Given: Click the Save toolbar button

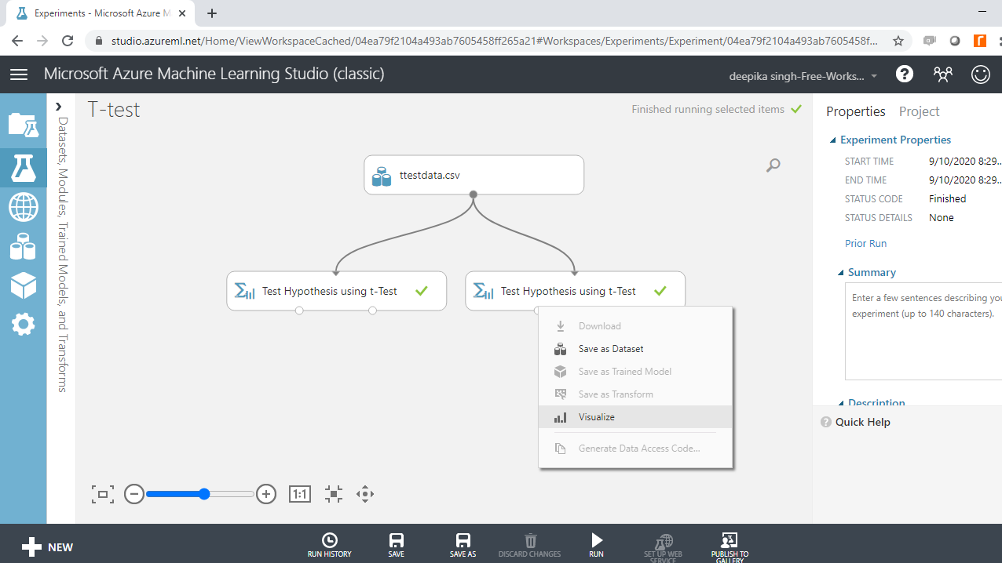Looking at the screenshot, I should click(397, 545).
